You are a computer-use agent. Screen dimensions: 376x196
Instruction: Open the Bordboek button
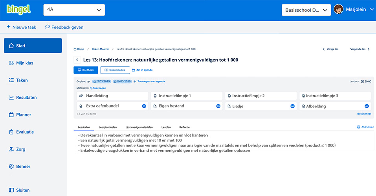(x=86, y=70)
